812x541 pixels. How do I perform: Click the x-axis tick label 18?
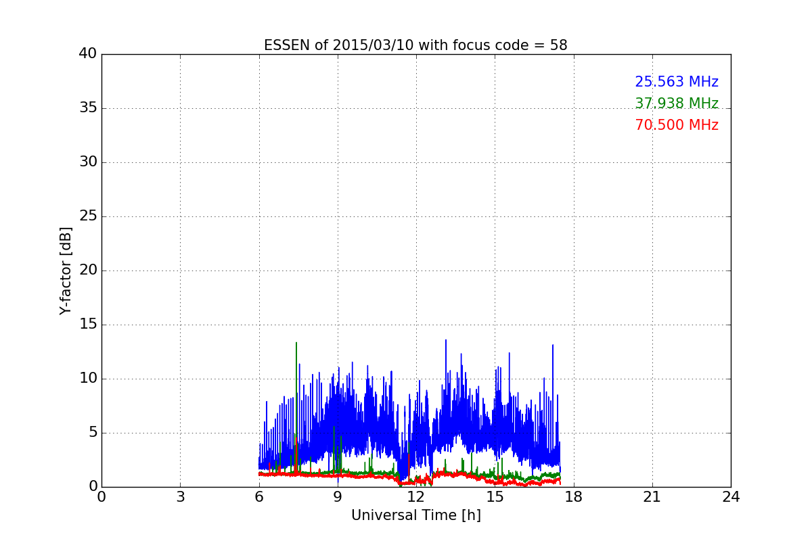click(574, 497)
